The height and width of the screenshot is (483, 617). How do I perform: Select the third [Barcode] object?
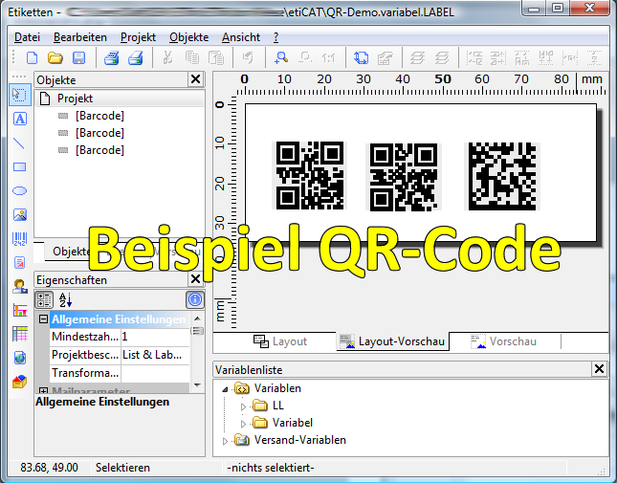(99, 150)
